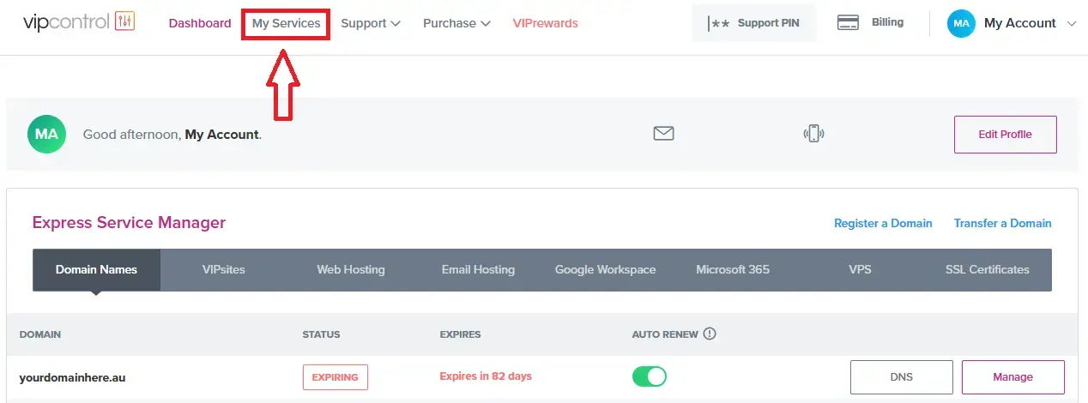Image resolution: width=1088 pixels, height=403 pixels.
Task: Open the My Services menu
Action: click(x=286, y=23)
